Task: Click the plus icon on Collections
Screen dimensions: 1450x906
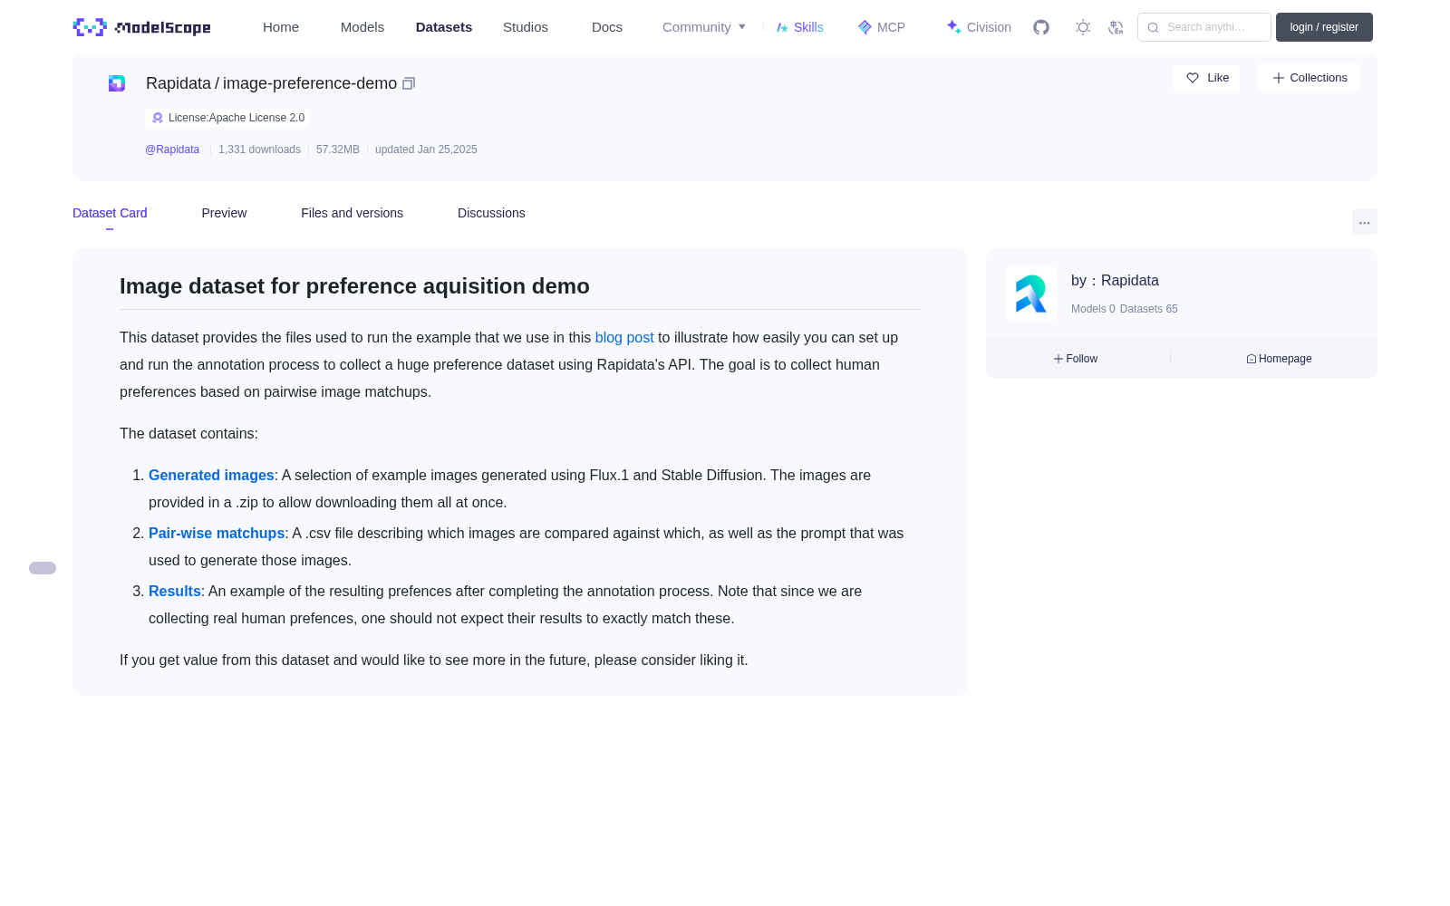Action: pyautogui.click(x=1279, y=78)
